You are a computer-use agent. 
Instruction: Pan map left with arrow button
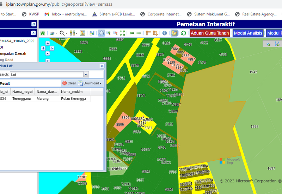43,48
